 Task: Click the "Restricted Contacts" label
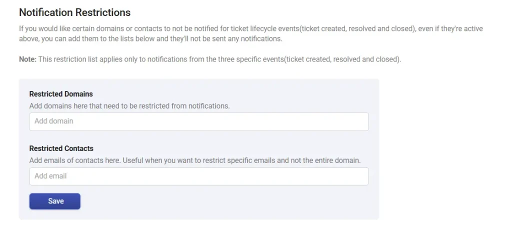pyautogui.click(x=61, y=148)
